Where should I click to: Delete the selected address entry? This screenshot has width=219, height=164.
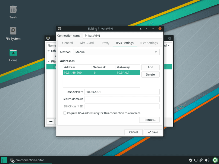(x=150, y=75)
